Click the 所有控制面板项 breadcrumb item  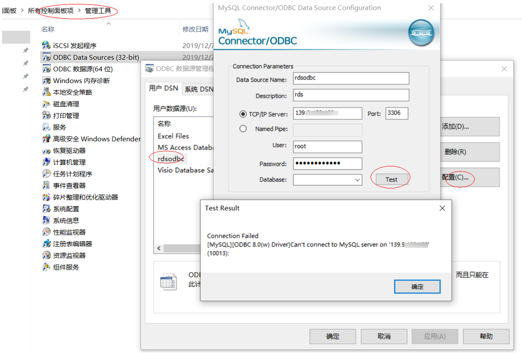click(x=51, y=10)
